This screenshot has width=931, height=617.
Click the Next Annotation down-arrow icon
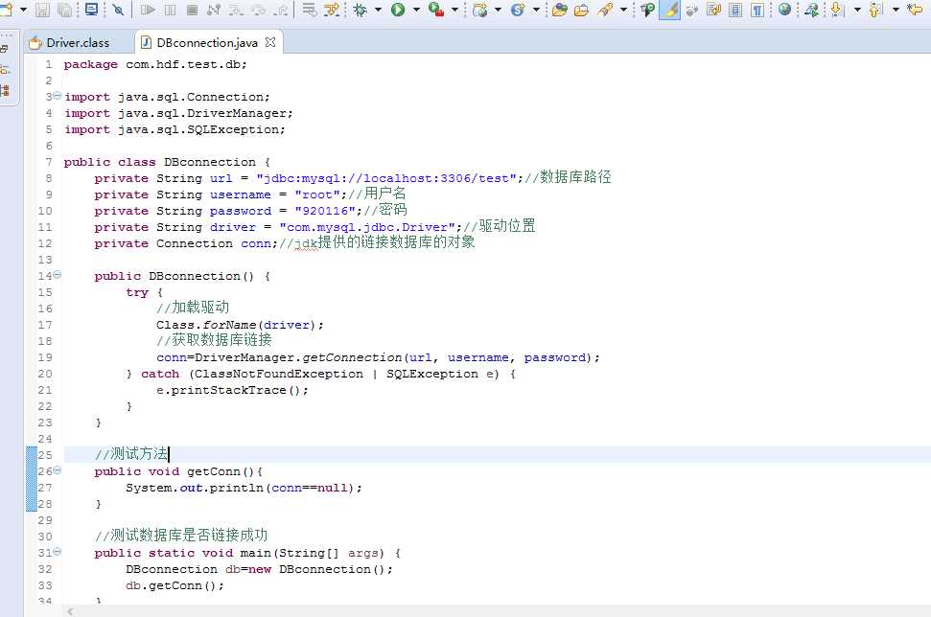click(x=837, y=10)
